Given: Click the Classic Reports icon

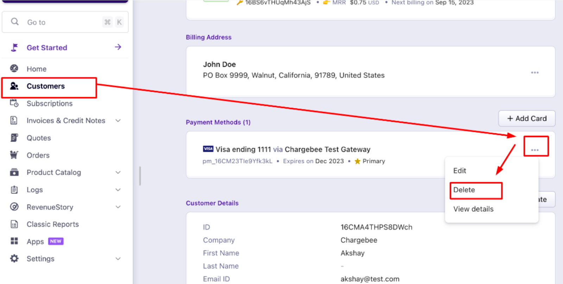Looking at the screenshot, I should (x=14, y=224).
